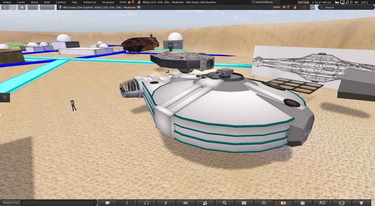Open the Build menu
Viewport: 375px width, 206px height.
pyautogui.click(x=47, y=2)
